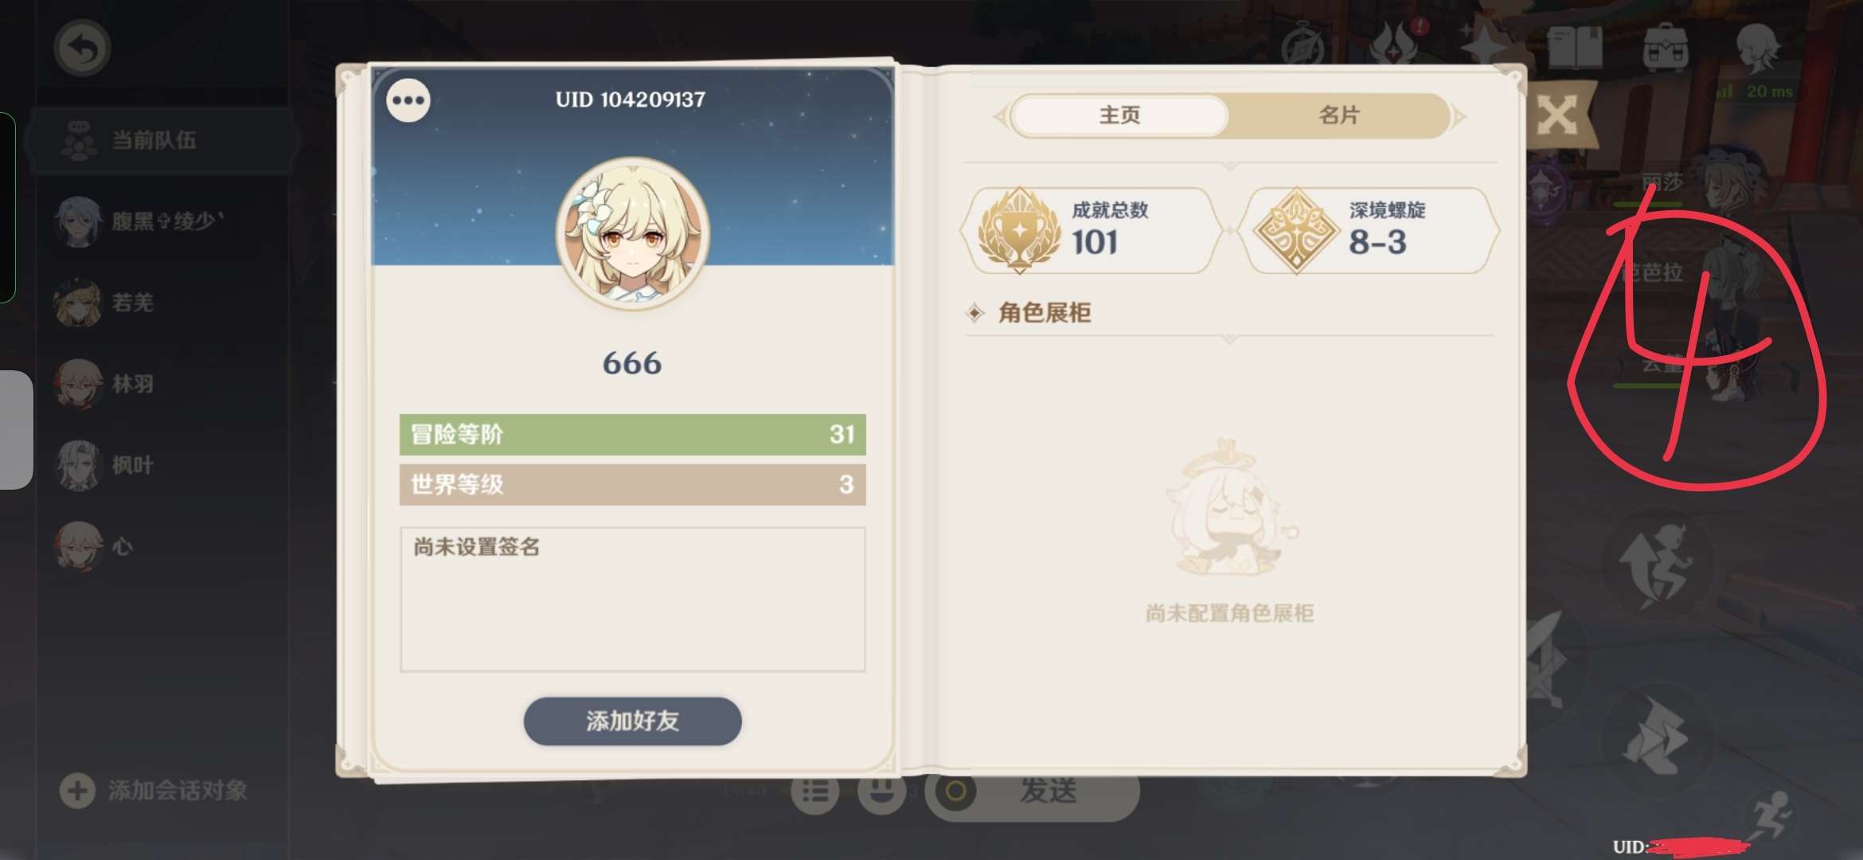Image resolution: width=1863 pixels, height=860 pixels.
Task: Click the plus icon 添加会话对象
Action: (x=77, y=791)
